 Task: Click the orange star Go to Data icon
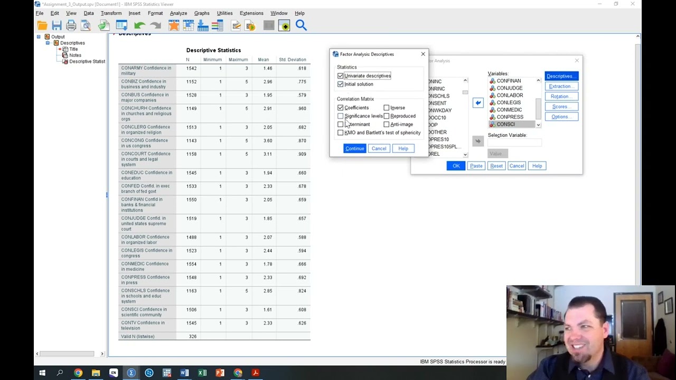pos(174,25)
